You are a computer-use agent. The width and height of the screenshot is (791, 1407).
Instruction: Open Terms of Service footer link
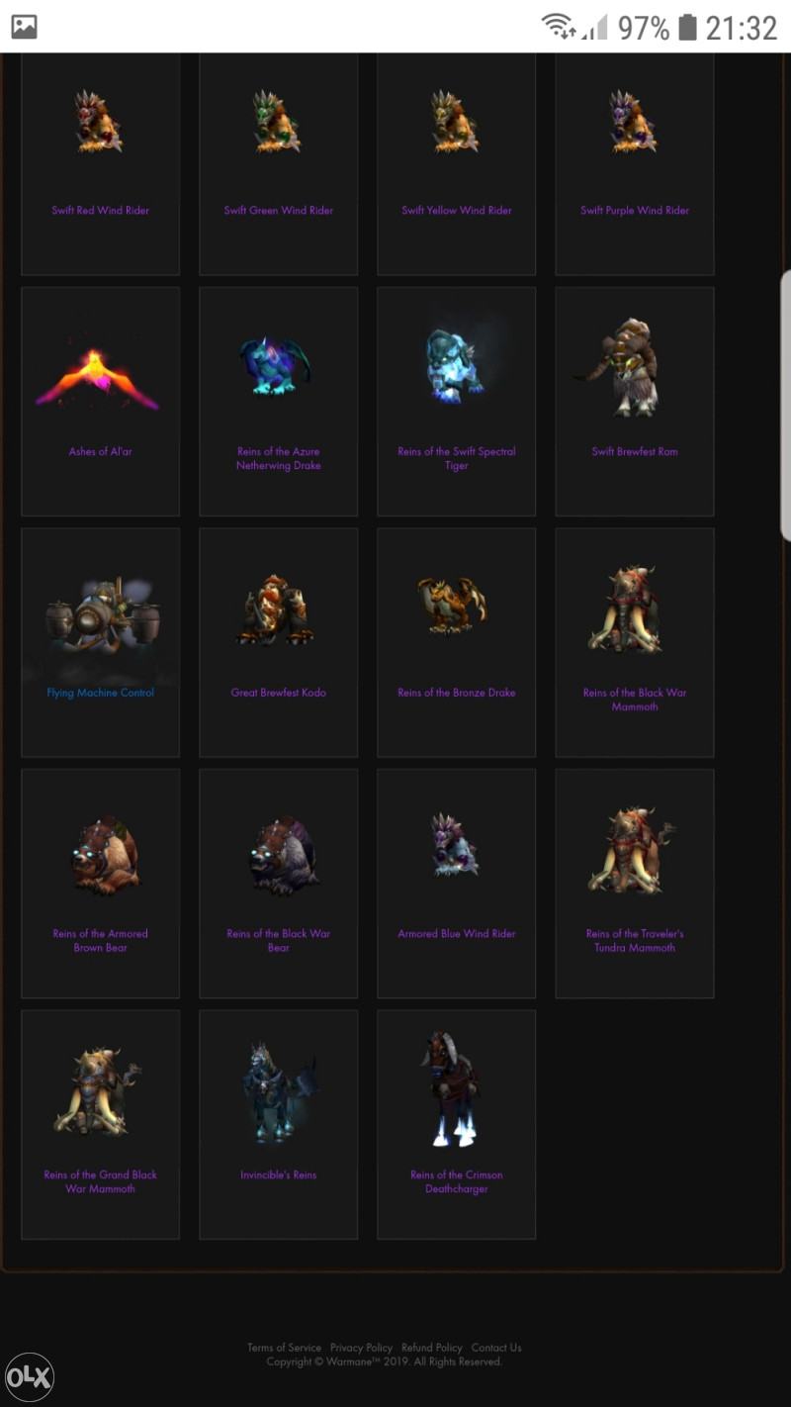[x=285, y=1348]
